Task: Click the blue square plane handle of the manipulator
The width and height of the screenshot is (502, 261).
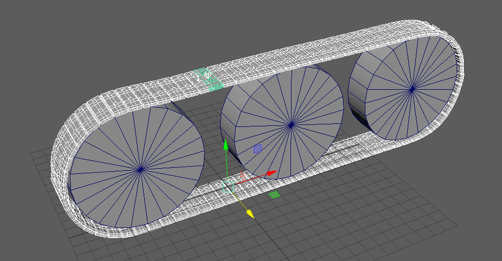Action: pyautogui.click(x=258, y=148)
